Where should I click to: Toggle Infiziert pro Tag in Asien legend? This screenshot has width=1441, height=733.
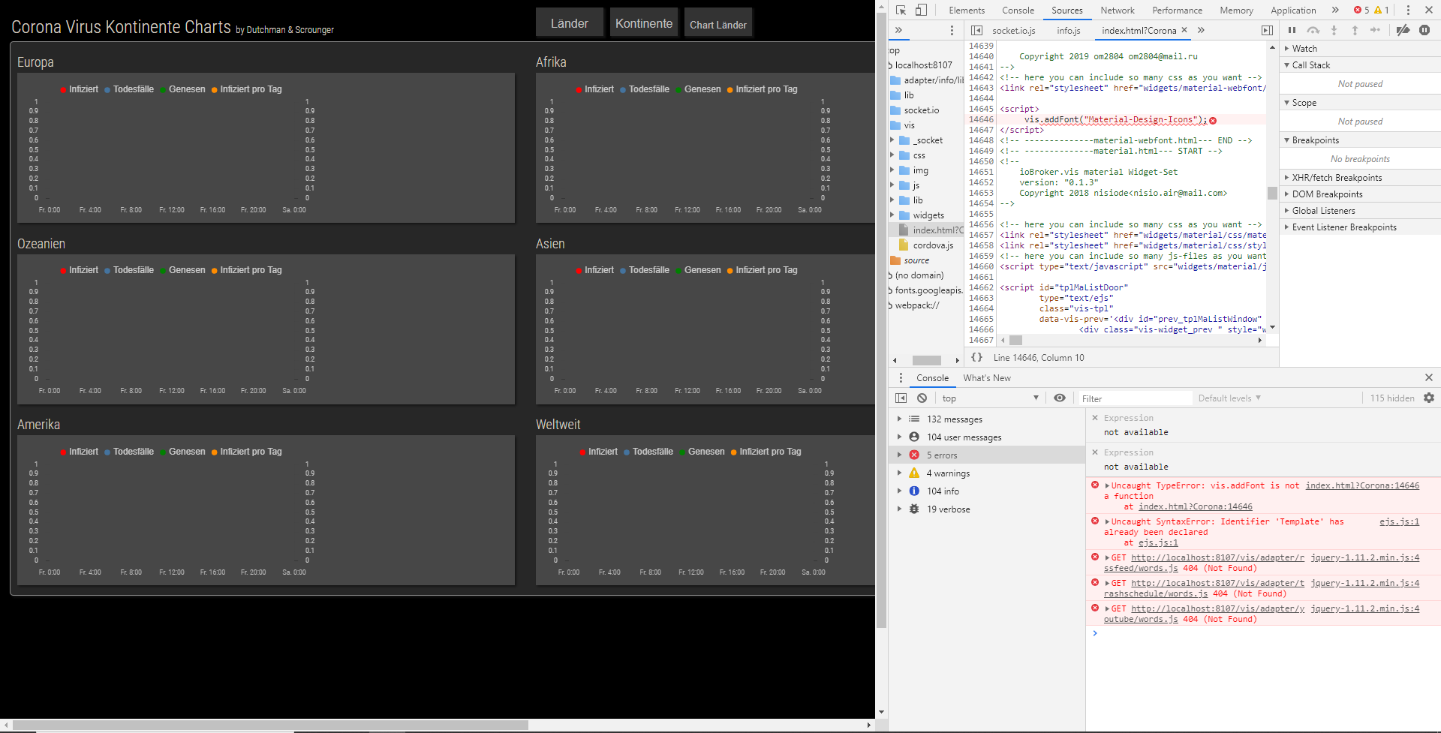click(762, 270)
